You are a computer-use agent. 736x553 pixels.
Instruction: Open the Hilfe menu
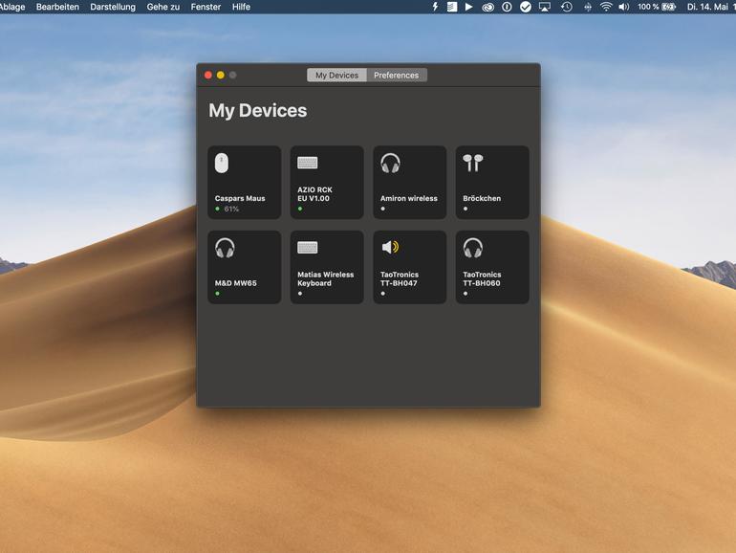tap(241, 7)
